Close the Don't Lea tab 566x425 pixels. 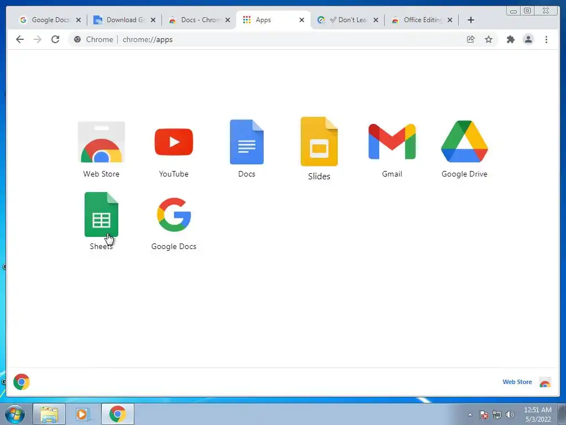[376, 20]
